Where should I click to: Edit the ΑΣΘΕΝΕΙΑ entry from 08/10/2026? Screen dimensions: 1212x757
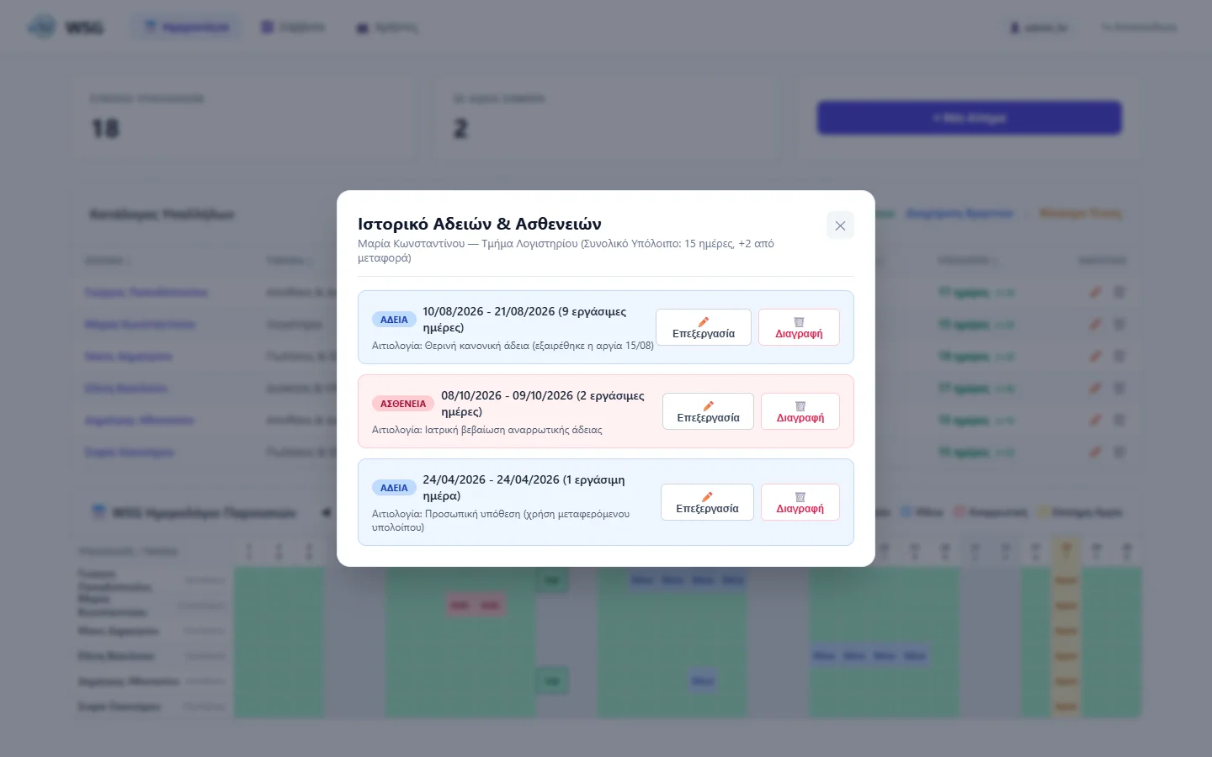pyautogui.click(x=708, y=411)
